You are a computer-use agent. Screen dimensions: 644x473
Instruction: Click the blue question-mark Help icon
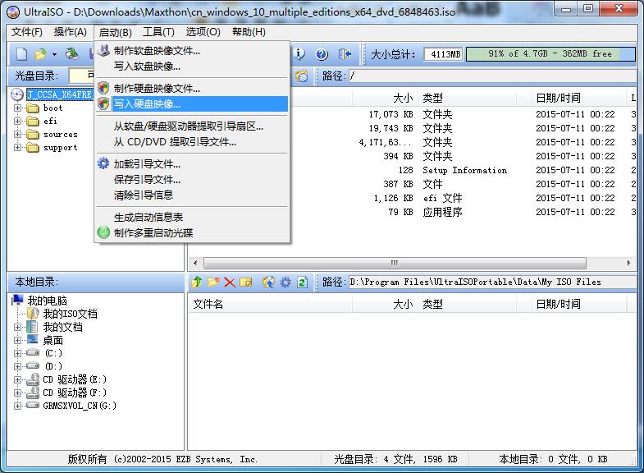[x=322, y=54]
